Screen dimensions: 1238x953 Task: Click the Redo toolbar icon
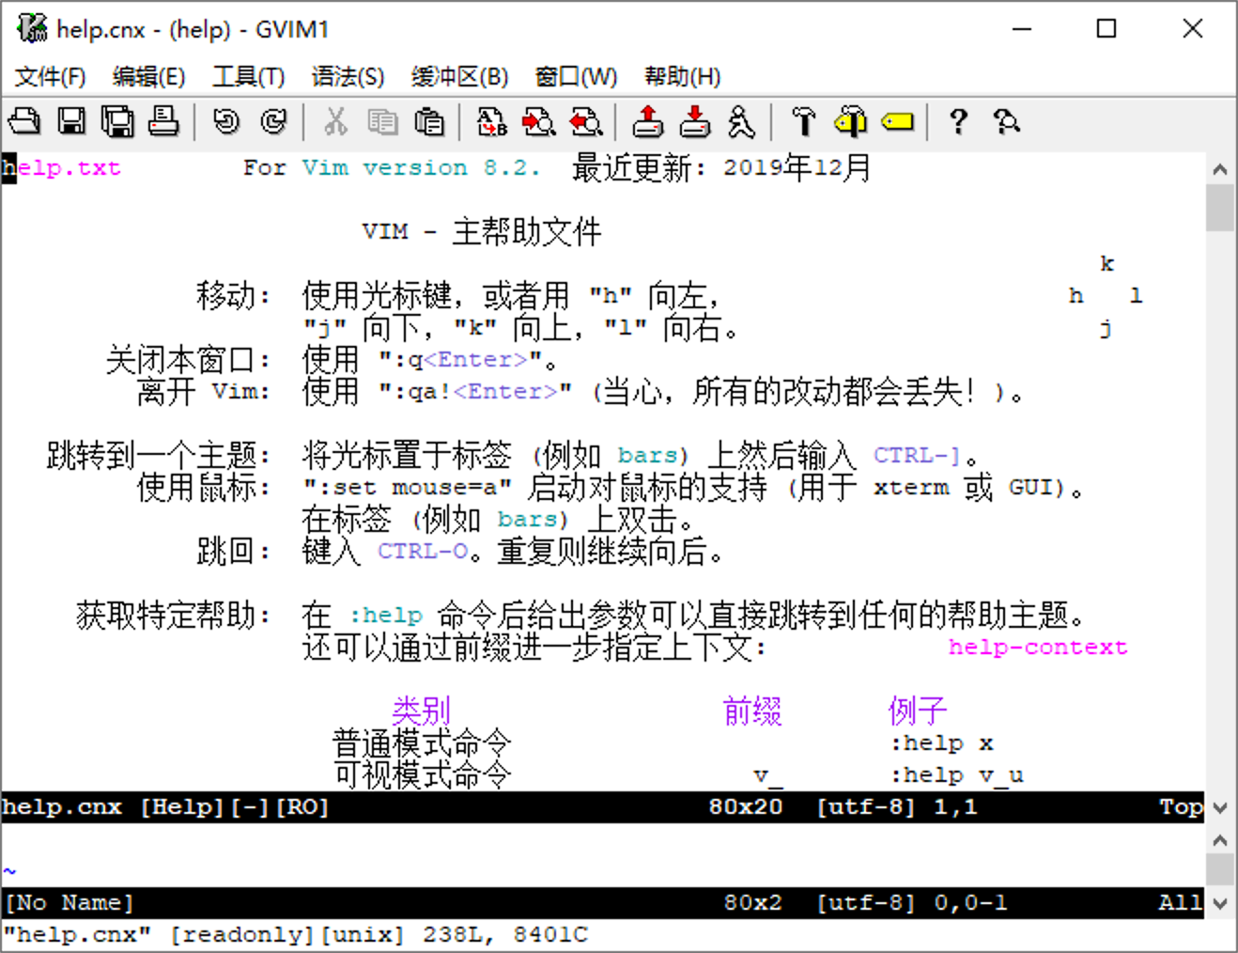[272, 122]
